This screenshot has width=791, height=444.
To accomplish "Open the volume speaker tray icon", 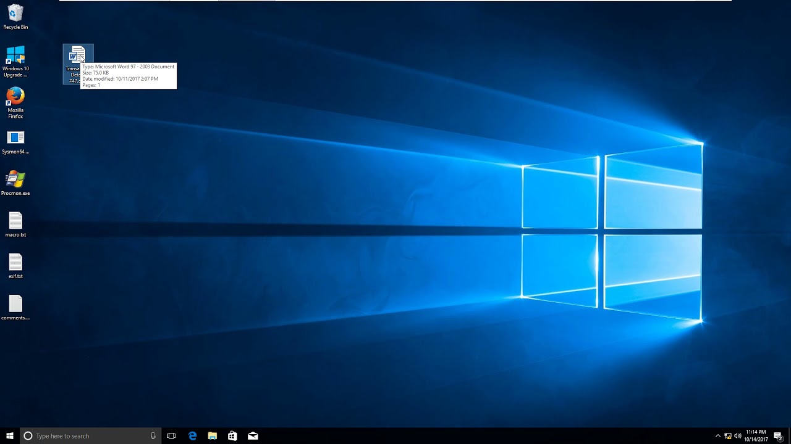I will pos(738,436).
